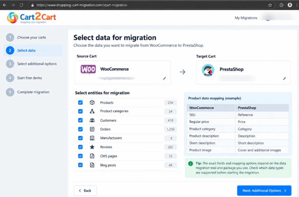
Task: Open the browser profile avatar
Action: (x=290, y=5)
